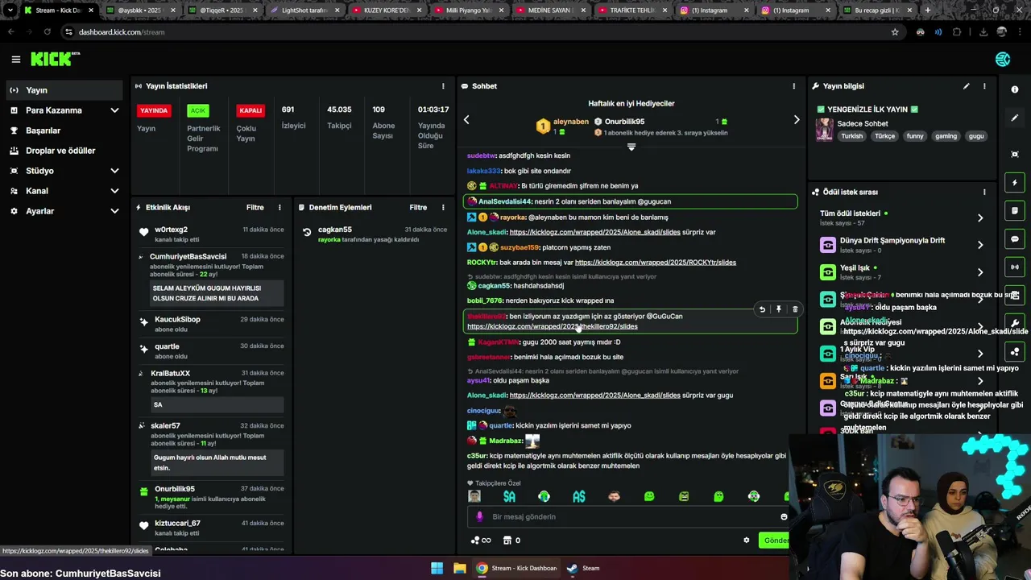Click the lightning bolt icon in right toolbar
1031x580 pixels.
(1015, 183)
